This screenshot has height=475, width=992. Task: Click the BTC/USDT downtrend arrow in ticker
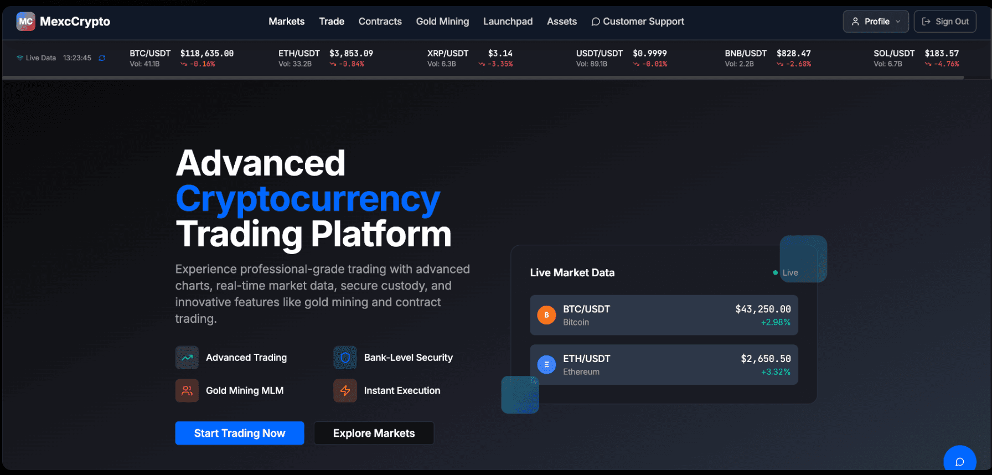point(184,64)
